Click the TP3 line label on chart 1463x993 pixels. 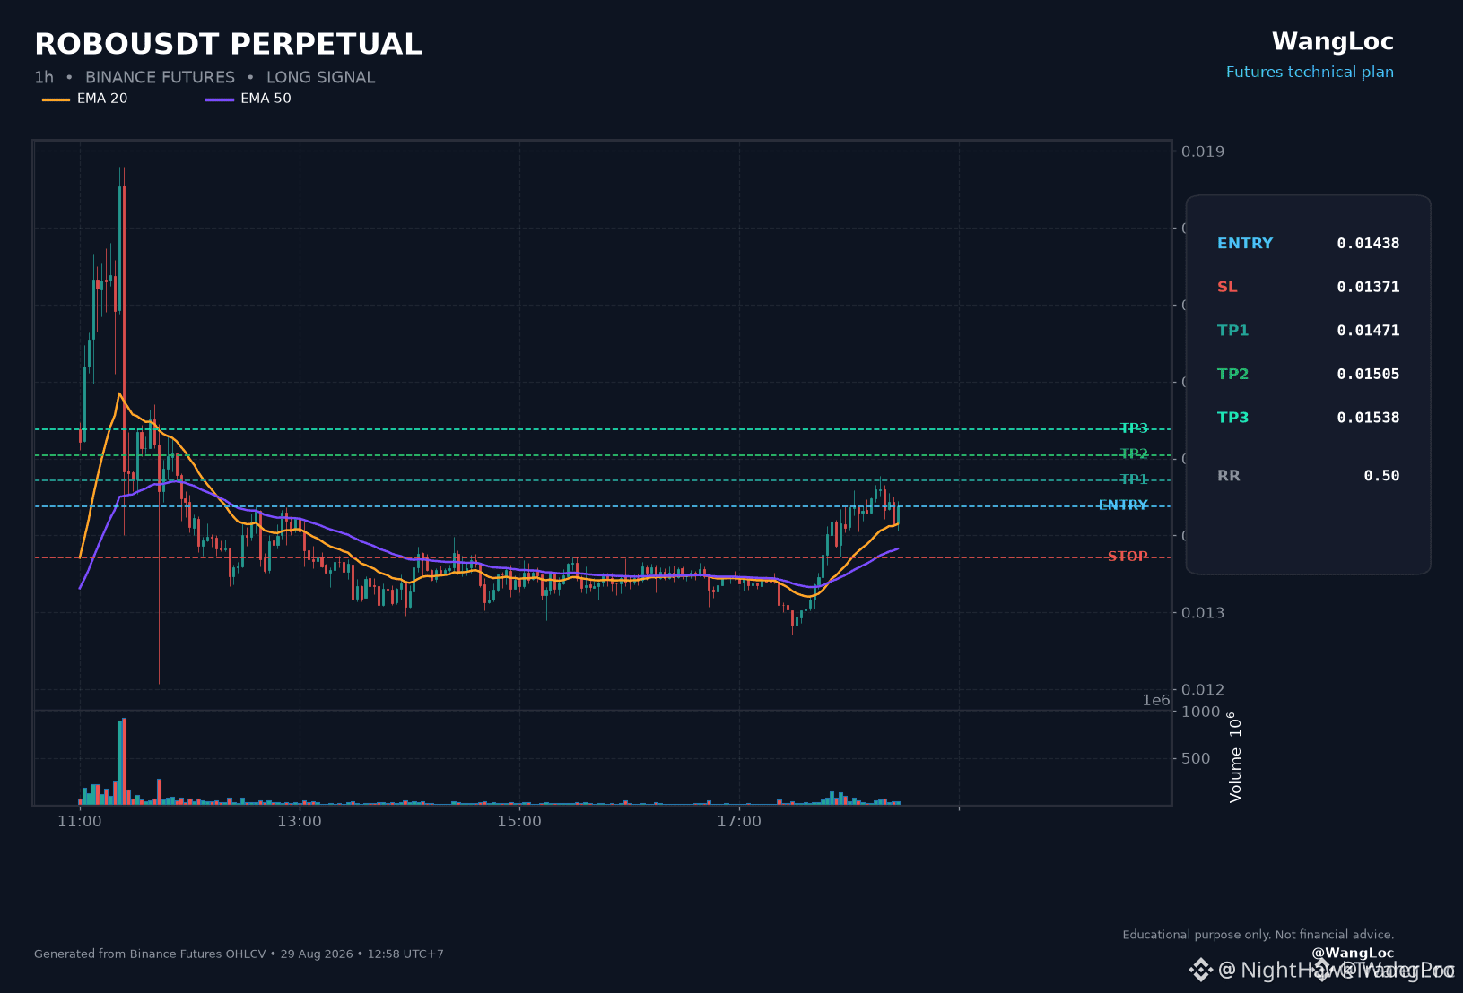point(1134,428)
